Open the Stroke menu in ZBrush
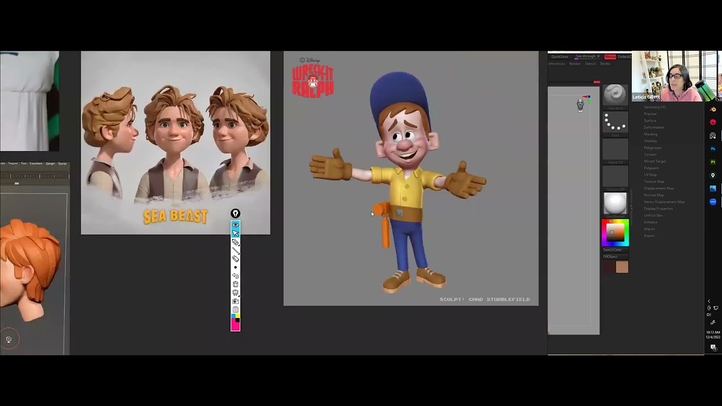Image resolution: width=722 pixels, height=406 pixels. pos(605,64)
